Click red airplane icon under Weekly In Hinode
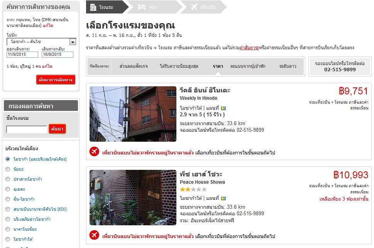 click(x=94, y=152)
